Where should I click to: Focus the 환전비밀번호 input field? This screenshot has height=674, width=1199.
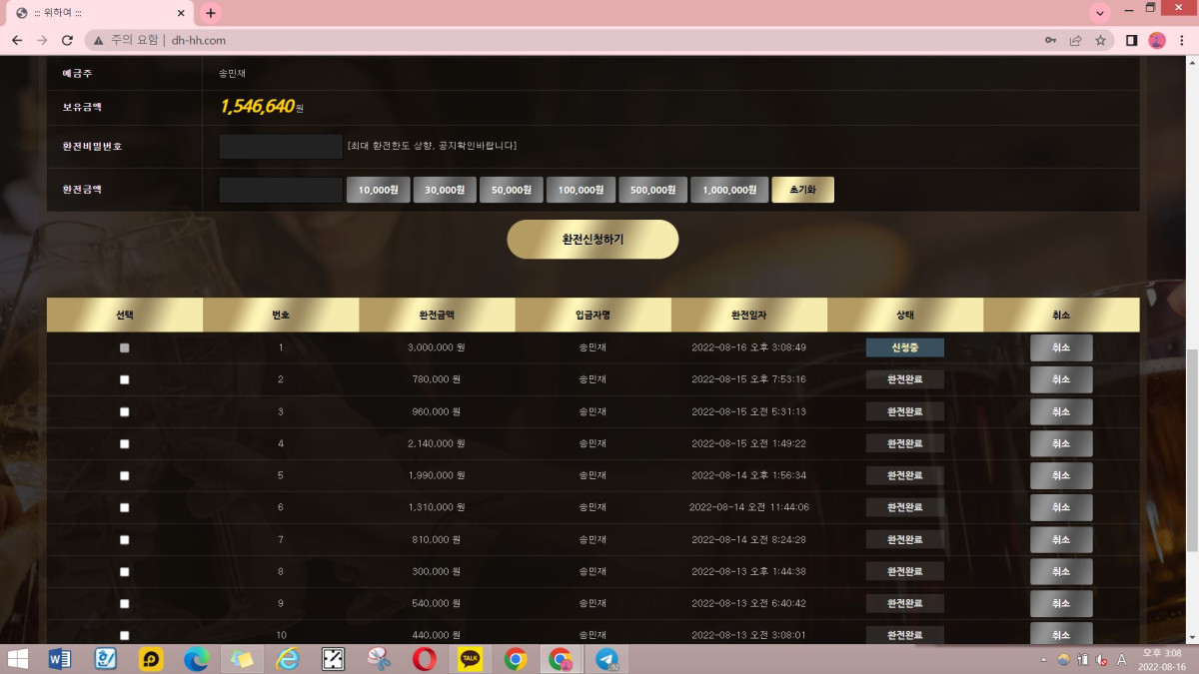tap(281, 147)
